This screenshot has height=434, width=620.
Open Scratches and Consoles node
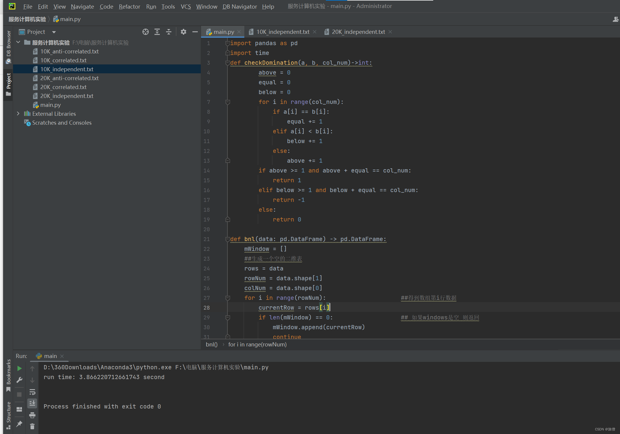click(x=62, y=123)
